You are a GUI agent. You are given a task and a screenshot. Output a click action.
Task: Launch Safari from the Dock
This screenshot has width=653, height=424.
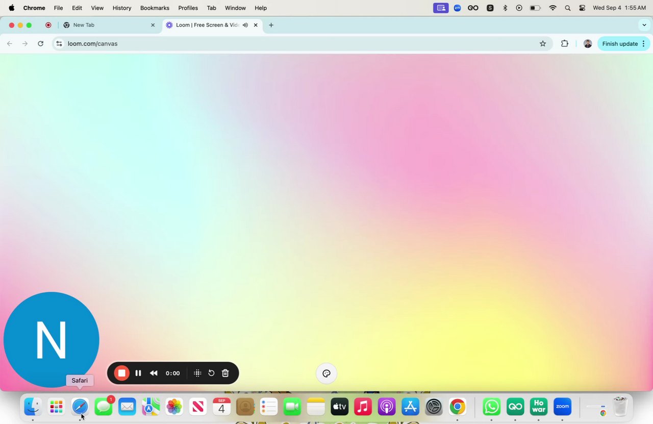[x=80, y=407]
